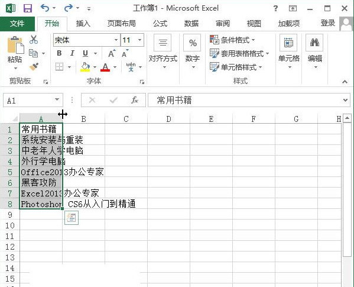354x287 pixels.
Task: Open the 公式 ribbon tab
Action: pos(160,24)
